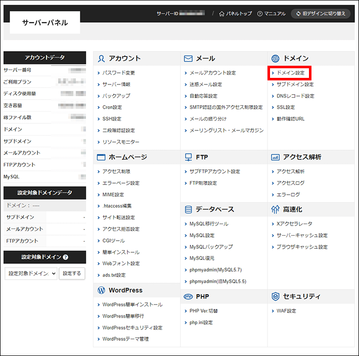Click the security shield icon
The height and width of the screenshot is (356, 359).
276,296
